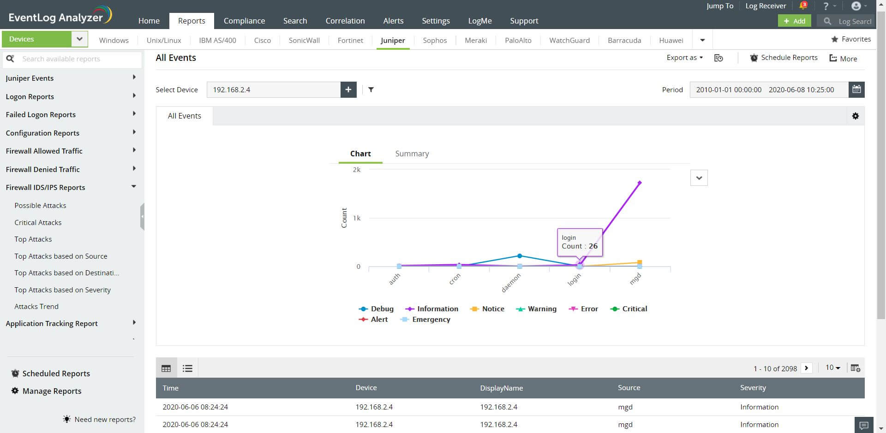Open Scheduled Reports in sidebar
The image size is (886, 433).
tap(51, 374)
